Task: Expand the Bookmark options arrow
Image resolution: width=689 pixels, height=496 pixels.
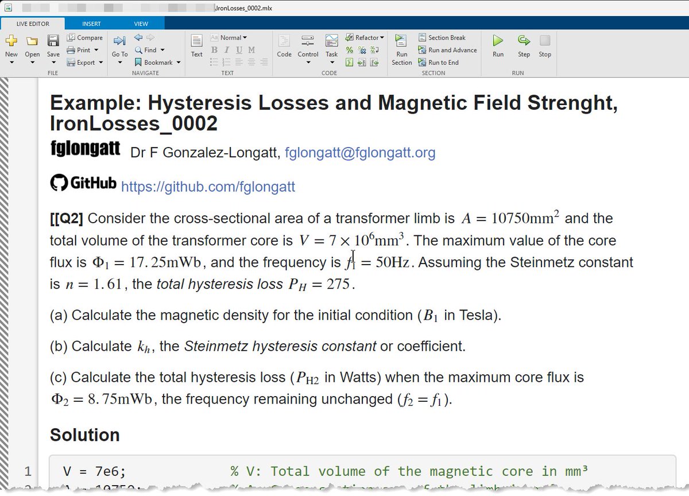Action: click(178, 63)
